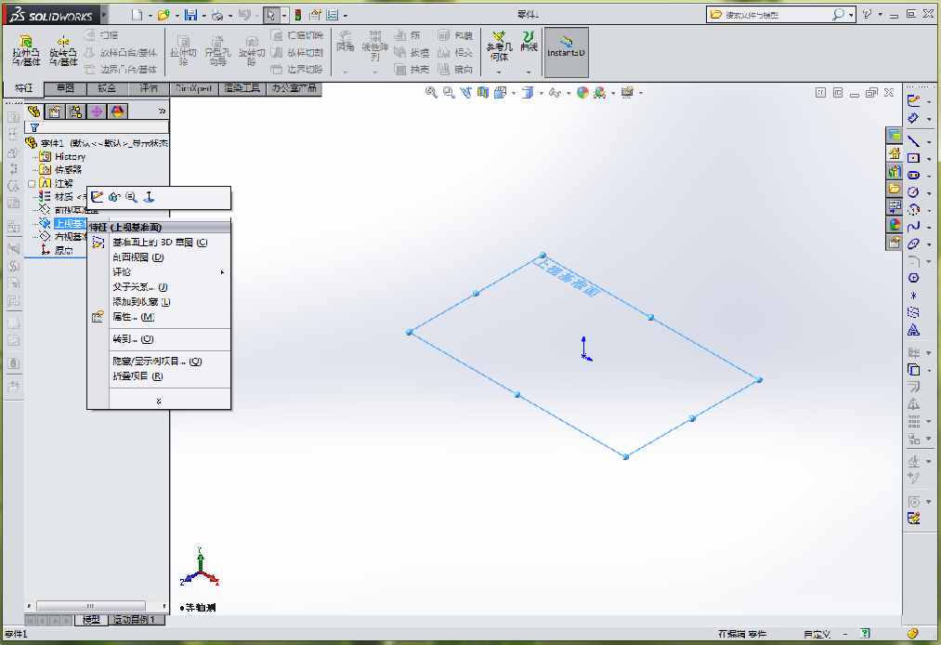The height and width of the screenshot is (645, 941).
Task: Click the Rebuild traffic light icon
Action: click(297, 15)
